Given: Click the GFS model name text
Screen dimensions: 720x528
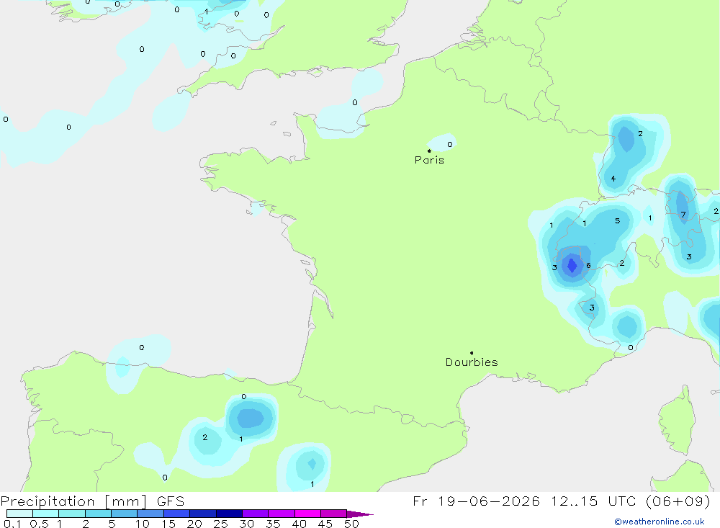Looking at the screenshot, I should [171, 501].
